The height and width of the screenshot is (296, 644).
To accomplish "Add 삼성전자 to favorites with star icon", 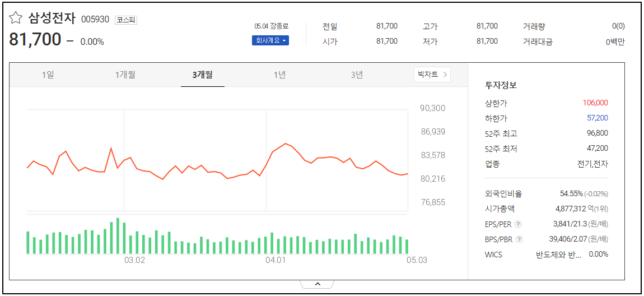I will (16, 18).
